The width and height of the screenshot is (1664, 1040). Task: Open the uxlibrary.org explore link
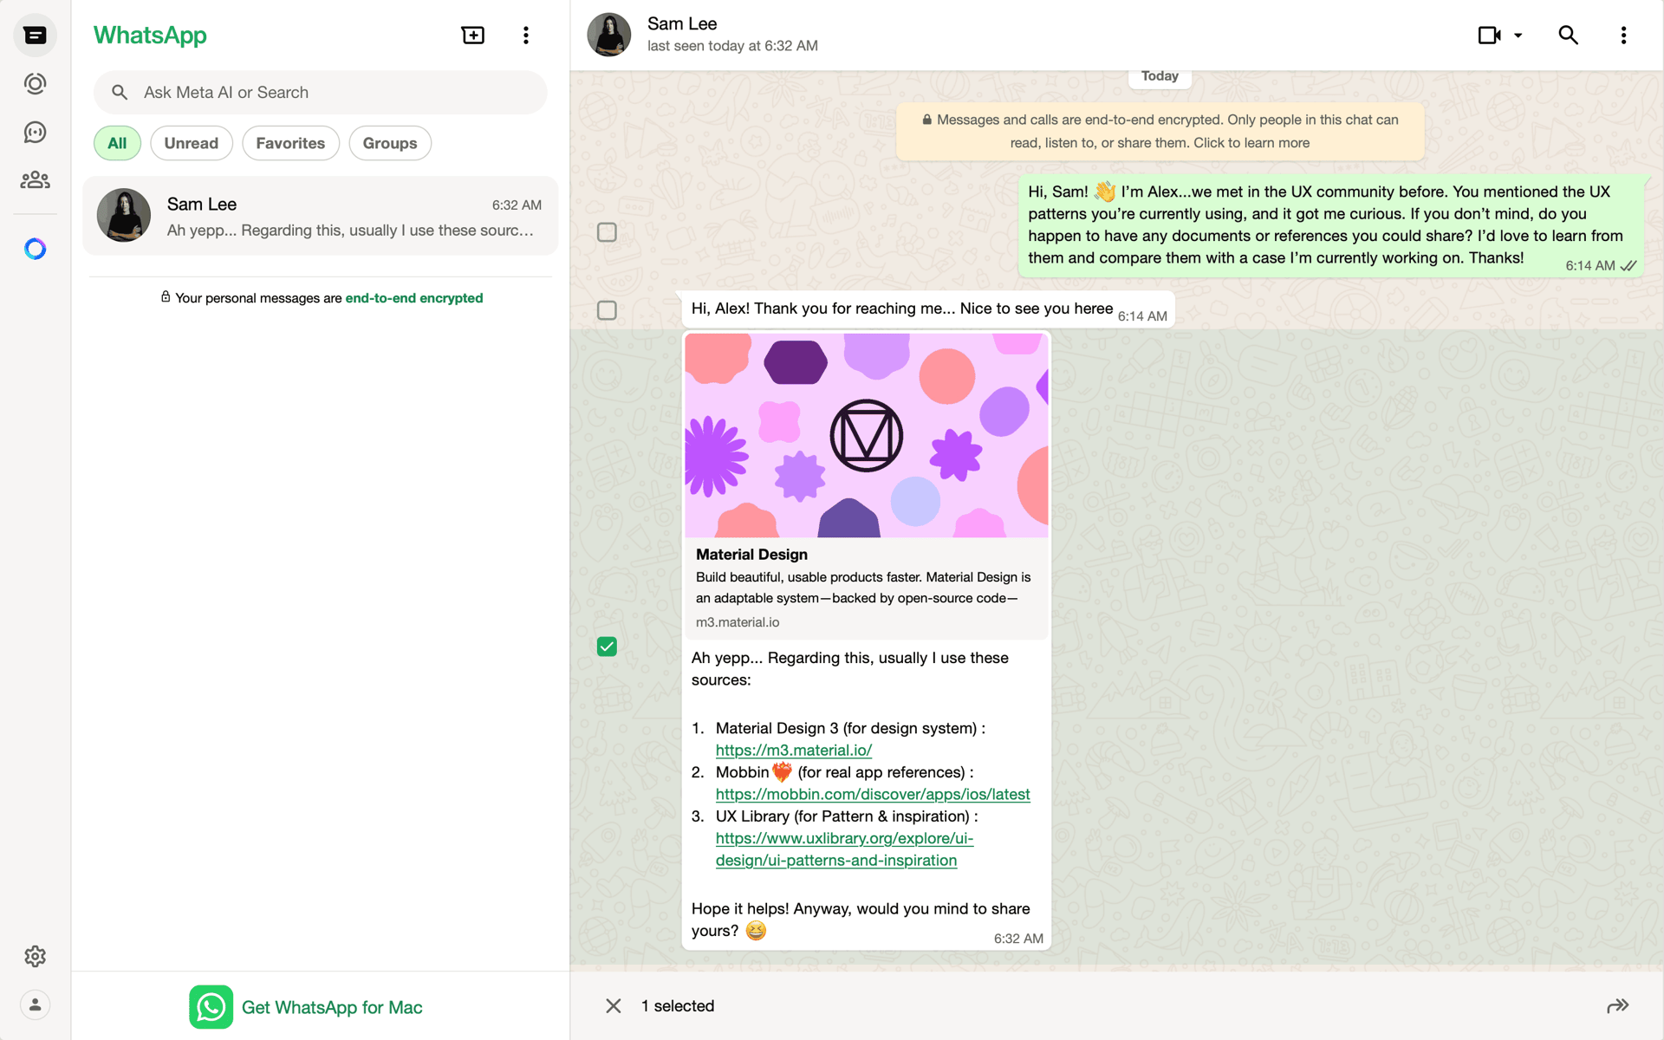[x=844, y=849]
